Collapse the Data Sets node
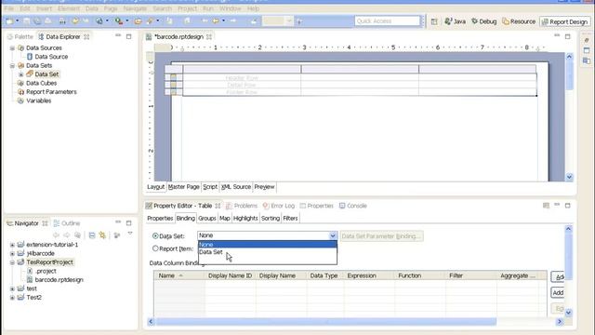The width and height of the screenshot is (595, 335). [x=12, y=66]
